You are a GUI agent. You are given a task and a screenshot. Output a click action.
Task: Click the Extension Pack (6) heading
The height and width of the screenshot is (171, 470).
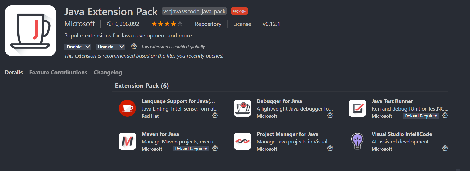tap(142, 86)
